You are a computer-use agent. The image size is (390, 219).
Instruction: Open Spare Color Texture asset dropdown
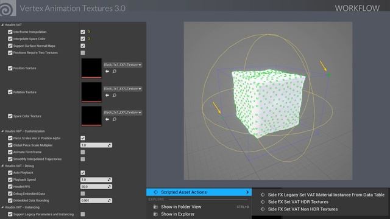pos(123,113)
